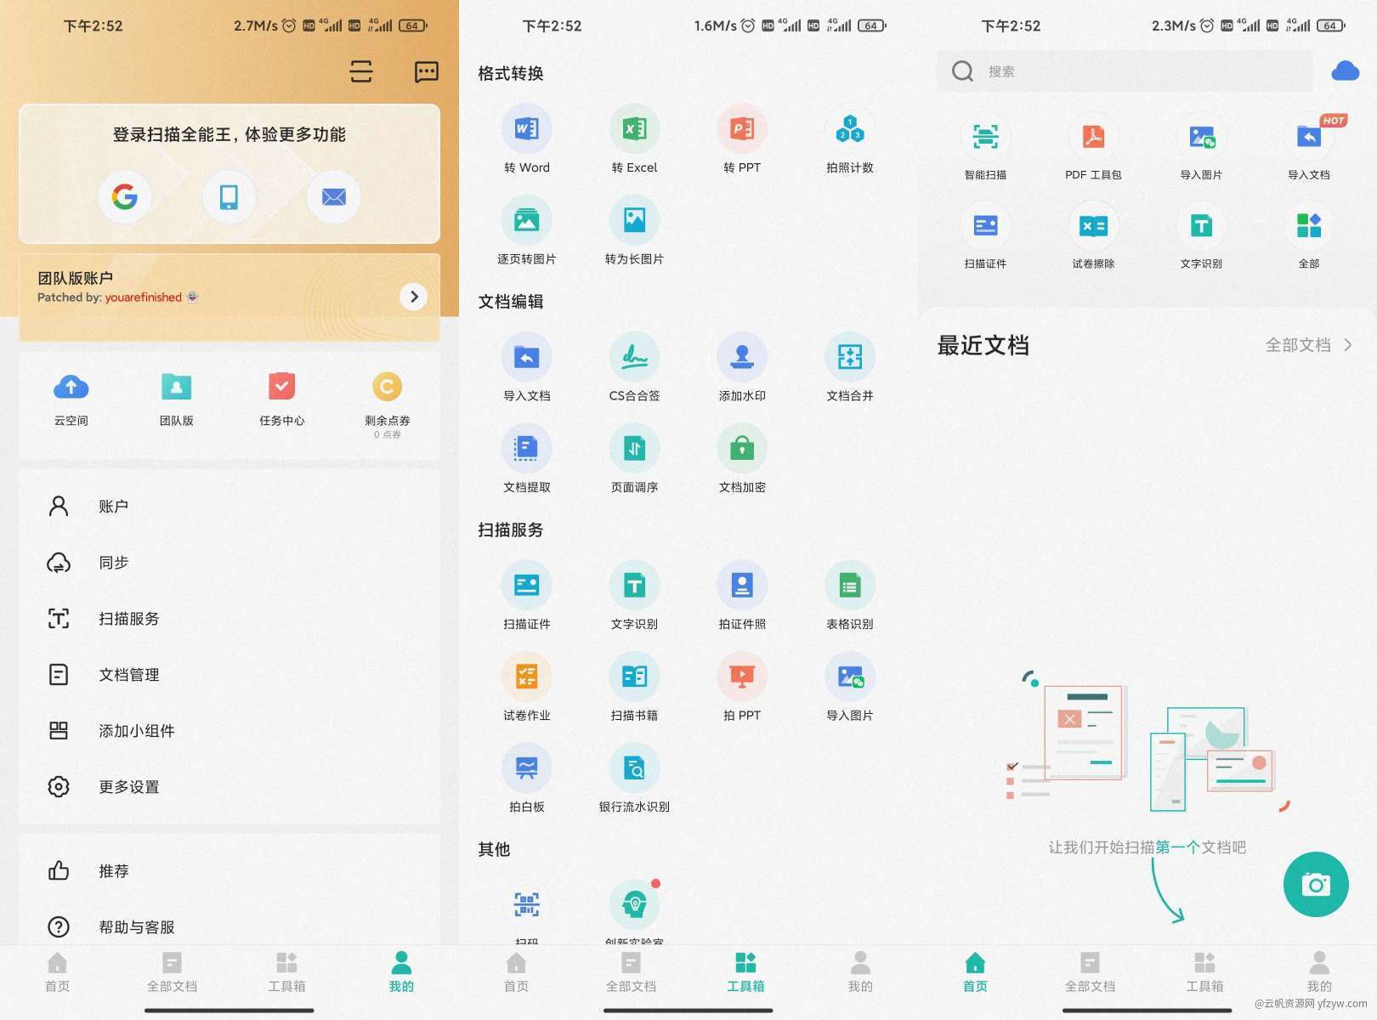Image resolution: width=1377 pixels, height=1020 pixels.
Task: Switch to 首页 tab on the 我的 screen
Action: pos(57,972)
